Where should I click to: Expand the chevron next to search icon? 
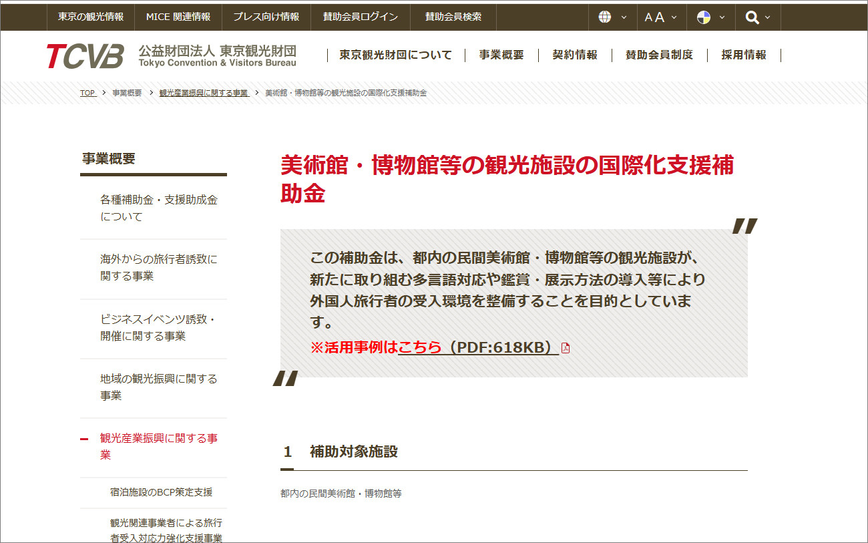[768, 17]
